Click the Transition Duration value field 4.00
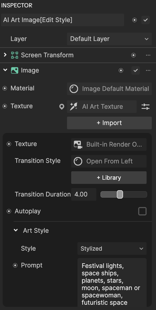 (x=84, y=194)
